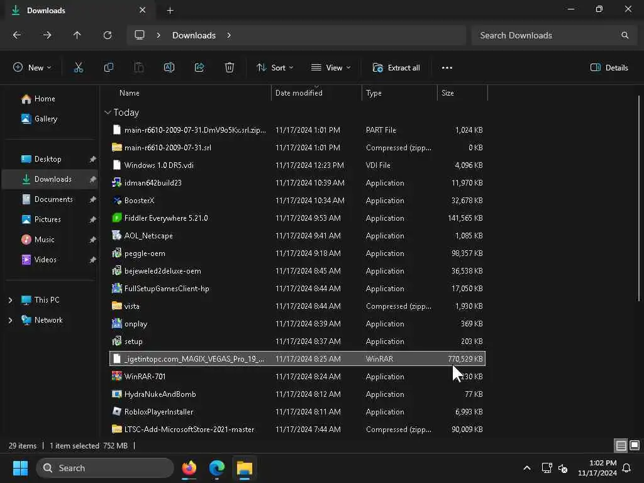Click the taskbar Search box
The width and height of the screenshot is (644, 483).
(105, 468)
